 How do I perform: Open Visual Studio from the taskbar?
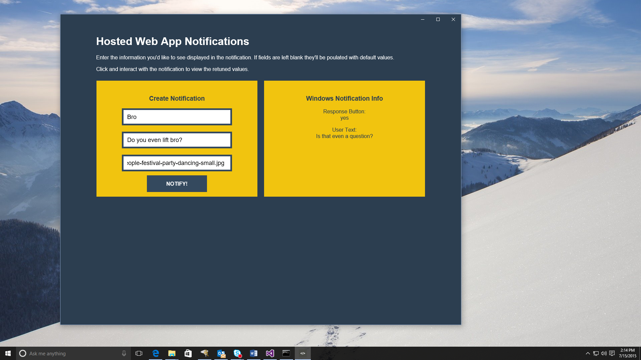(270, 353)
